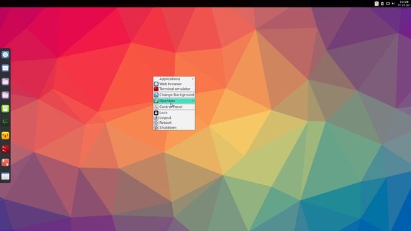The height and width of the screenshot is (231, 411).
Task: Expand the highlighted Openbox submenu
Action: 174,101
